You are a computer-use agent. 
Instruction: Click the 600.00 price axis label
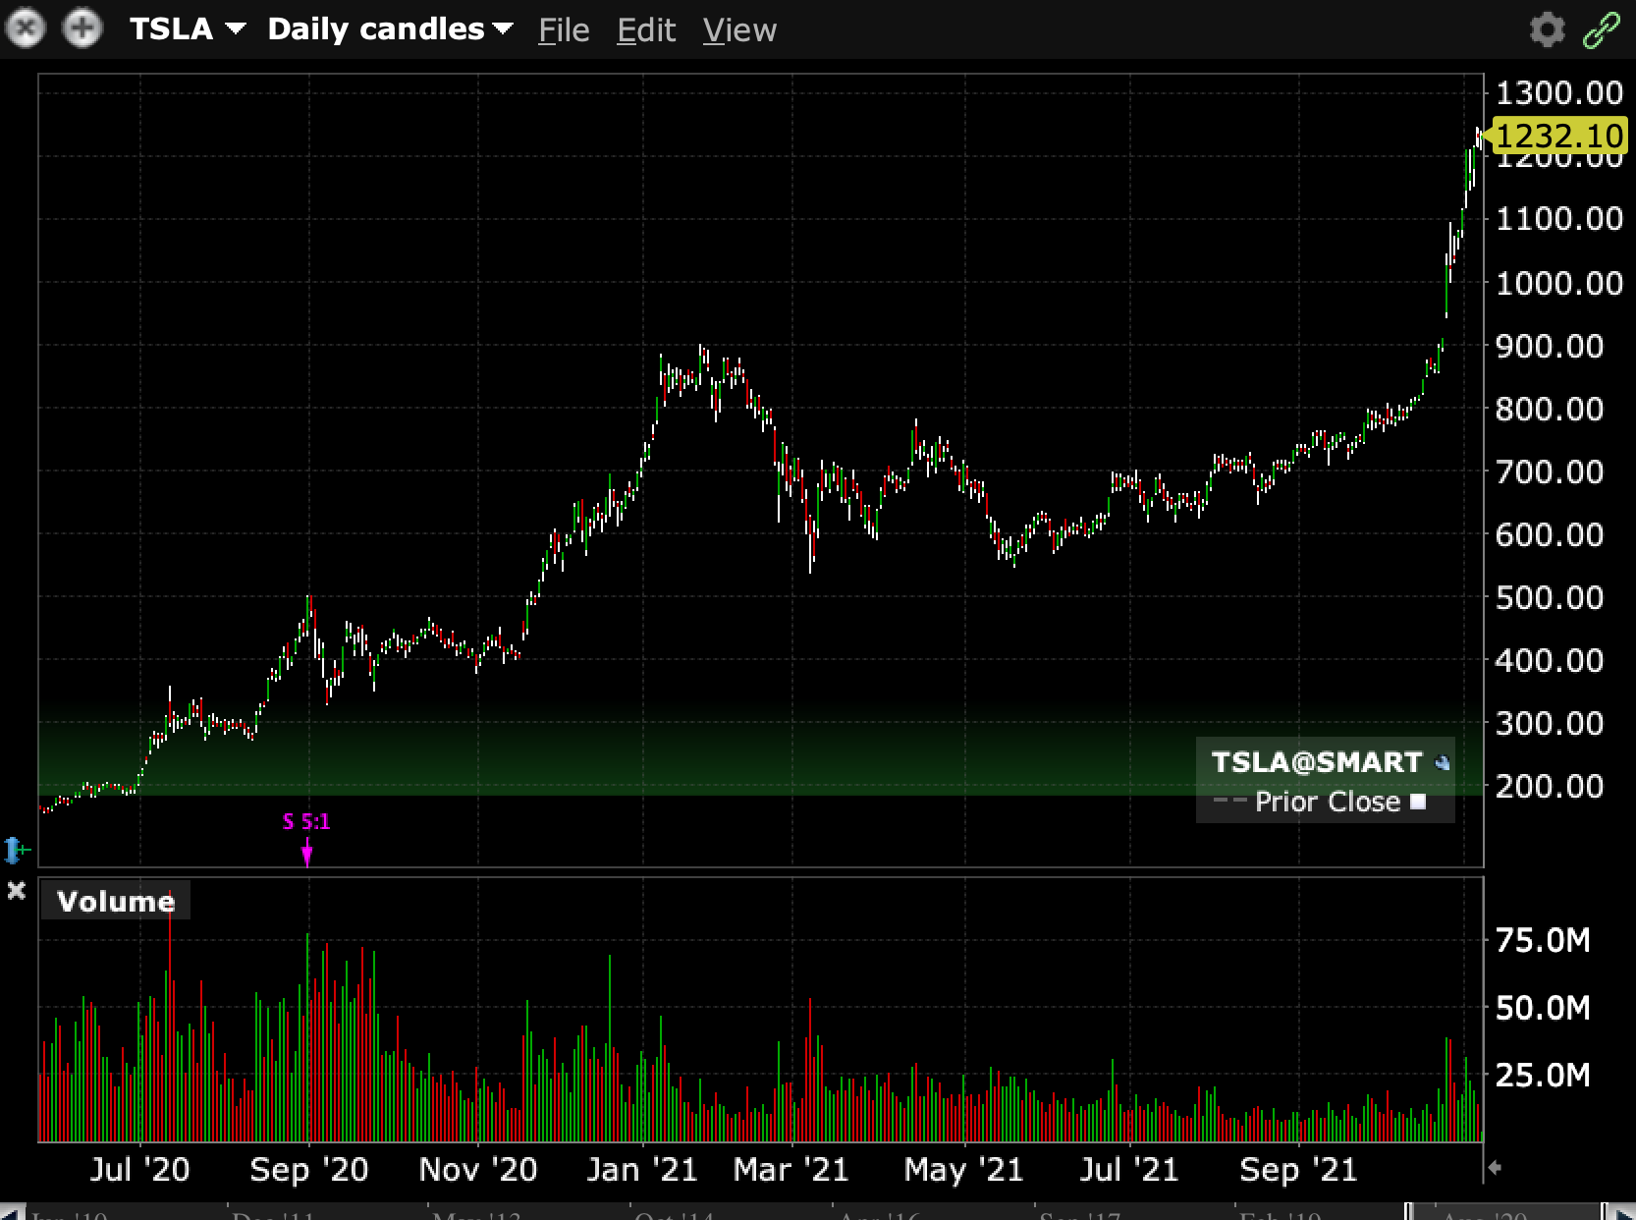pos(1549,535)
